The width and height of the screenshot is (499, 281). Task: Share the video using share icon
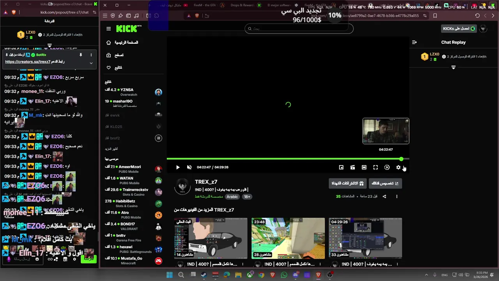[x=384, y=196]
